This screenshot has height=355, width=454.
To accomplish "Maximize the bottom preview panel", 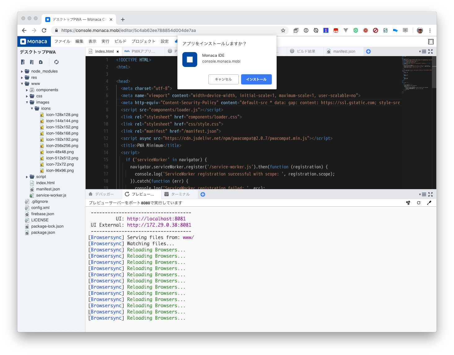I will [430, 194].
